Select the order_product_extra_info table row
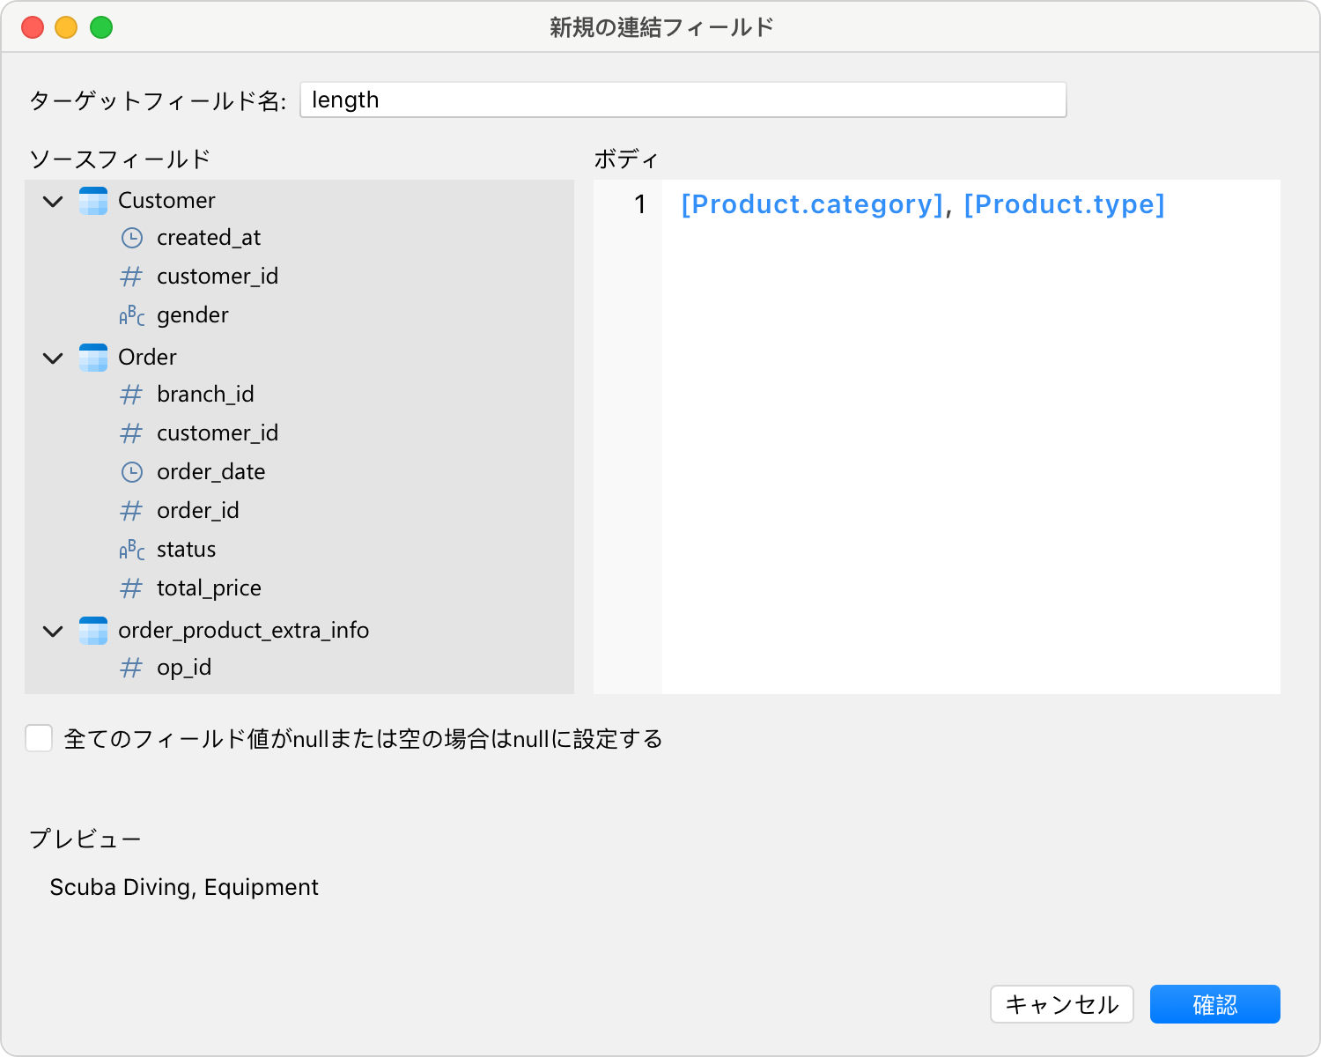 pos(299,631)
